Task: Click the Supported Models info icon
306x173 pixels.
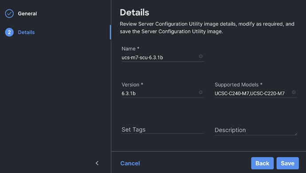Action: point(294,92)
